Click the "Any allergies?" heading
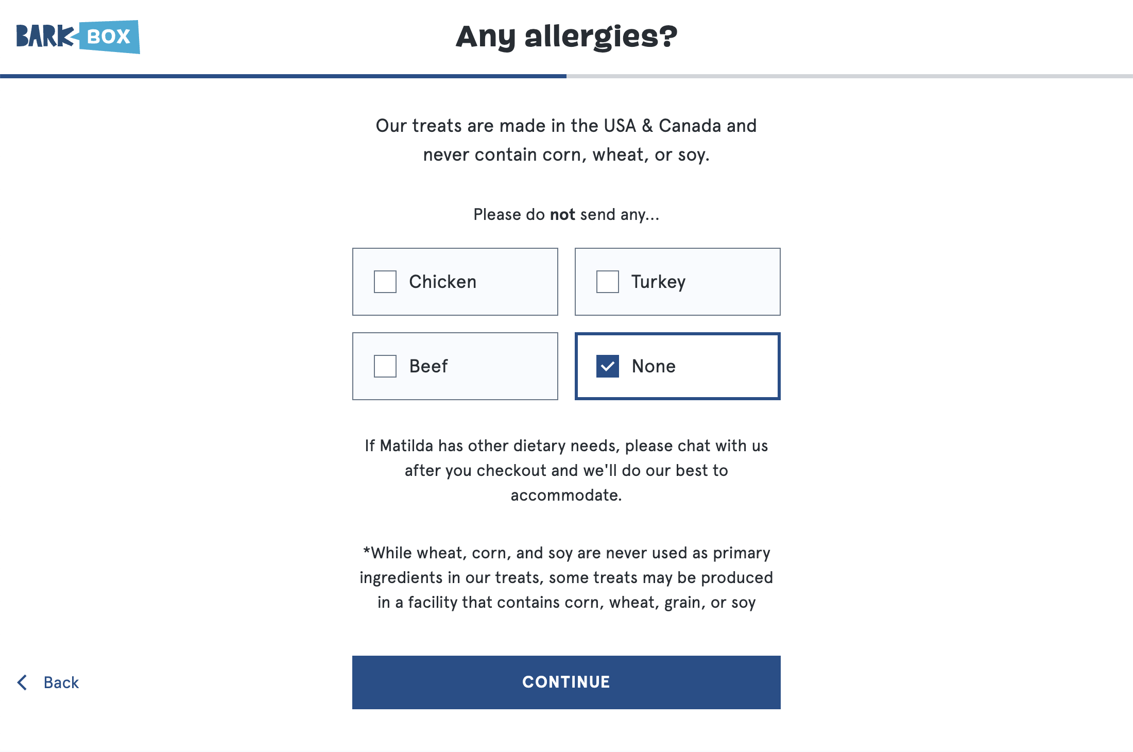 point(566,37)
